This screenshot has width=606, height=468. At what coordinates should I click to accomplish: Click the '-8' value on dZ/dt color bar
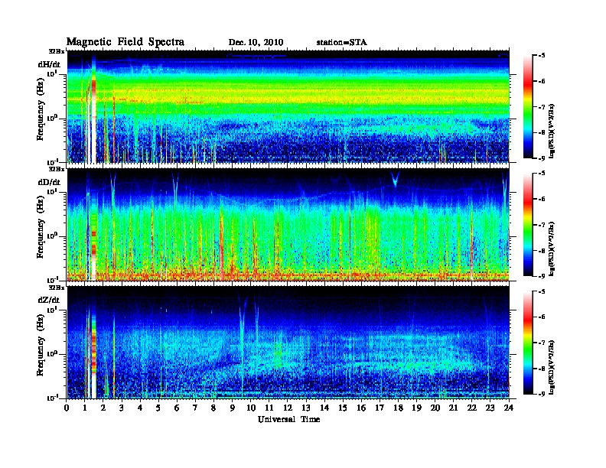pos(542,369)
